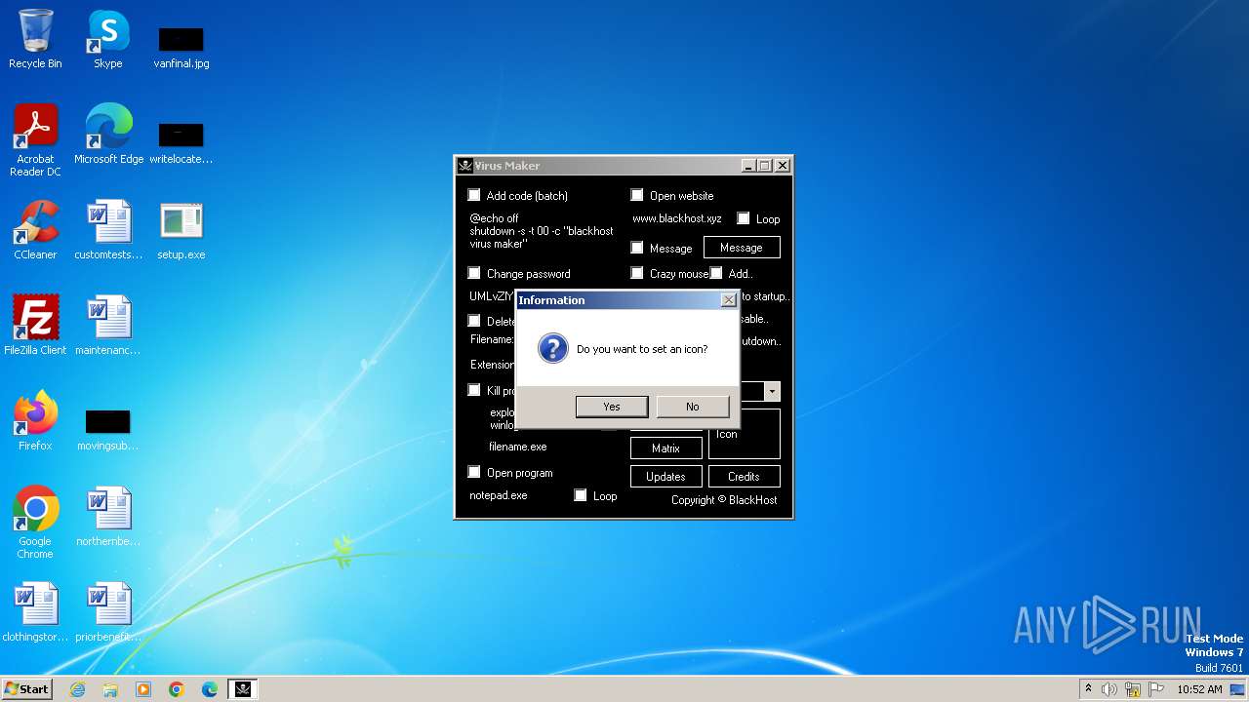Viewport: 1249px width, 702px height.
Task: Tick the Add.. checkbox
Action: [x=716, y=273]
